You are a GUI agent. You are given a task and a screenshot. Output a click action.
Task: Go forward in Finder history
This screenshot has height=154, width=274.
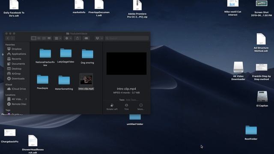(12, 38)
